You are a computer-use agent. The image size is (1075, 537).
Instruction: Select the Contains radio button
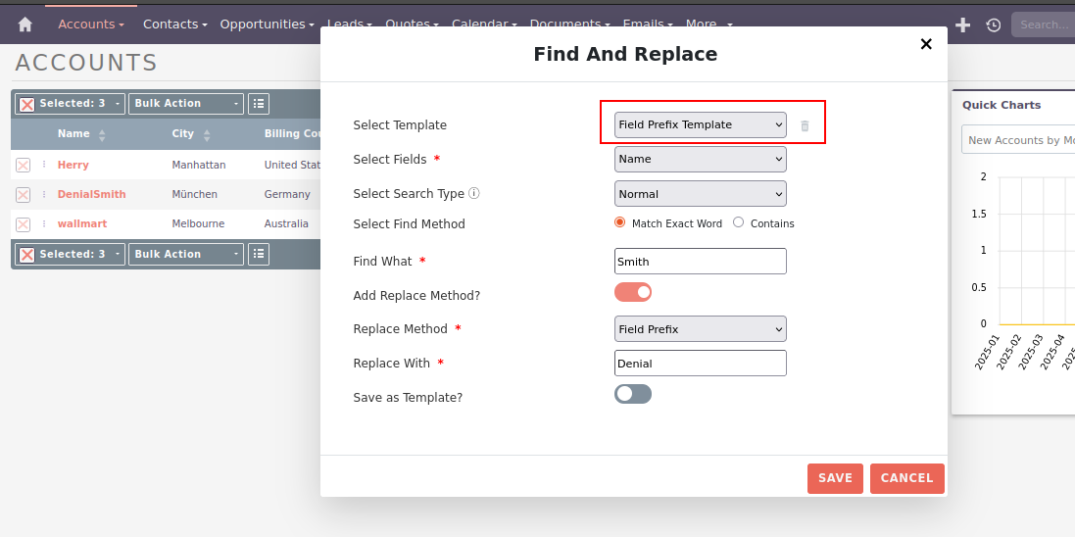pyautogui.click(x=738, y=222)
